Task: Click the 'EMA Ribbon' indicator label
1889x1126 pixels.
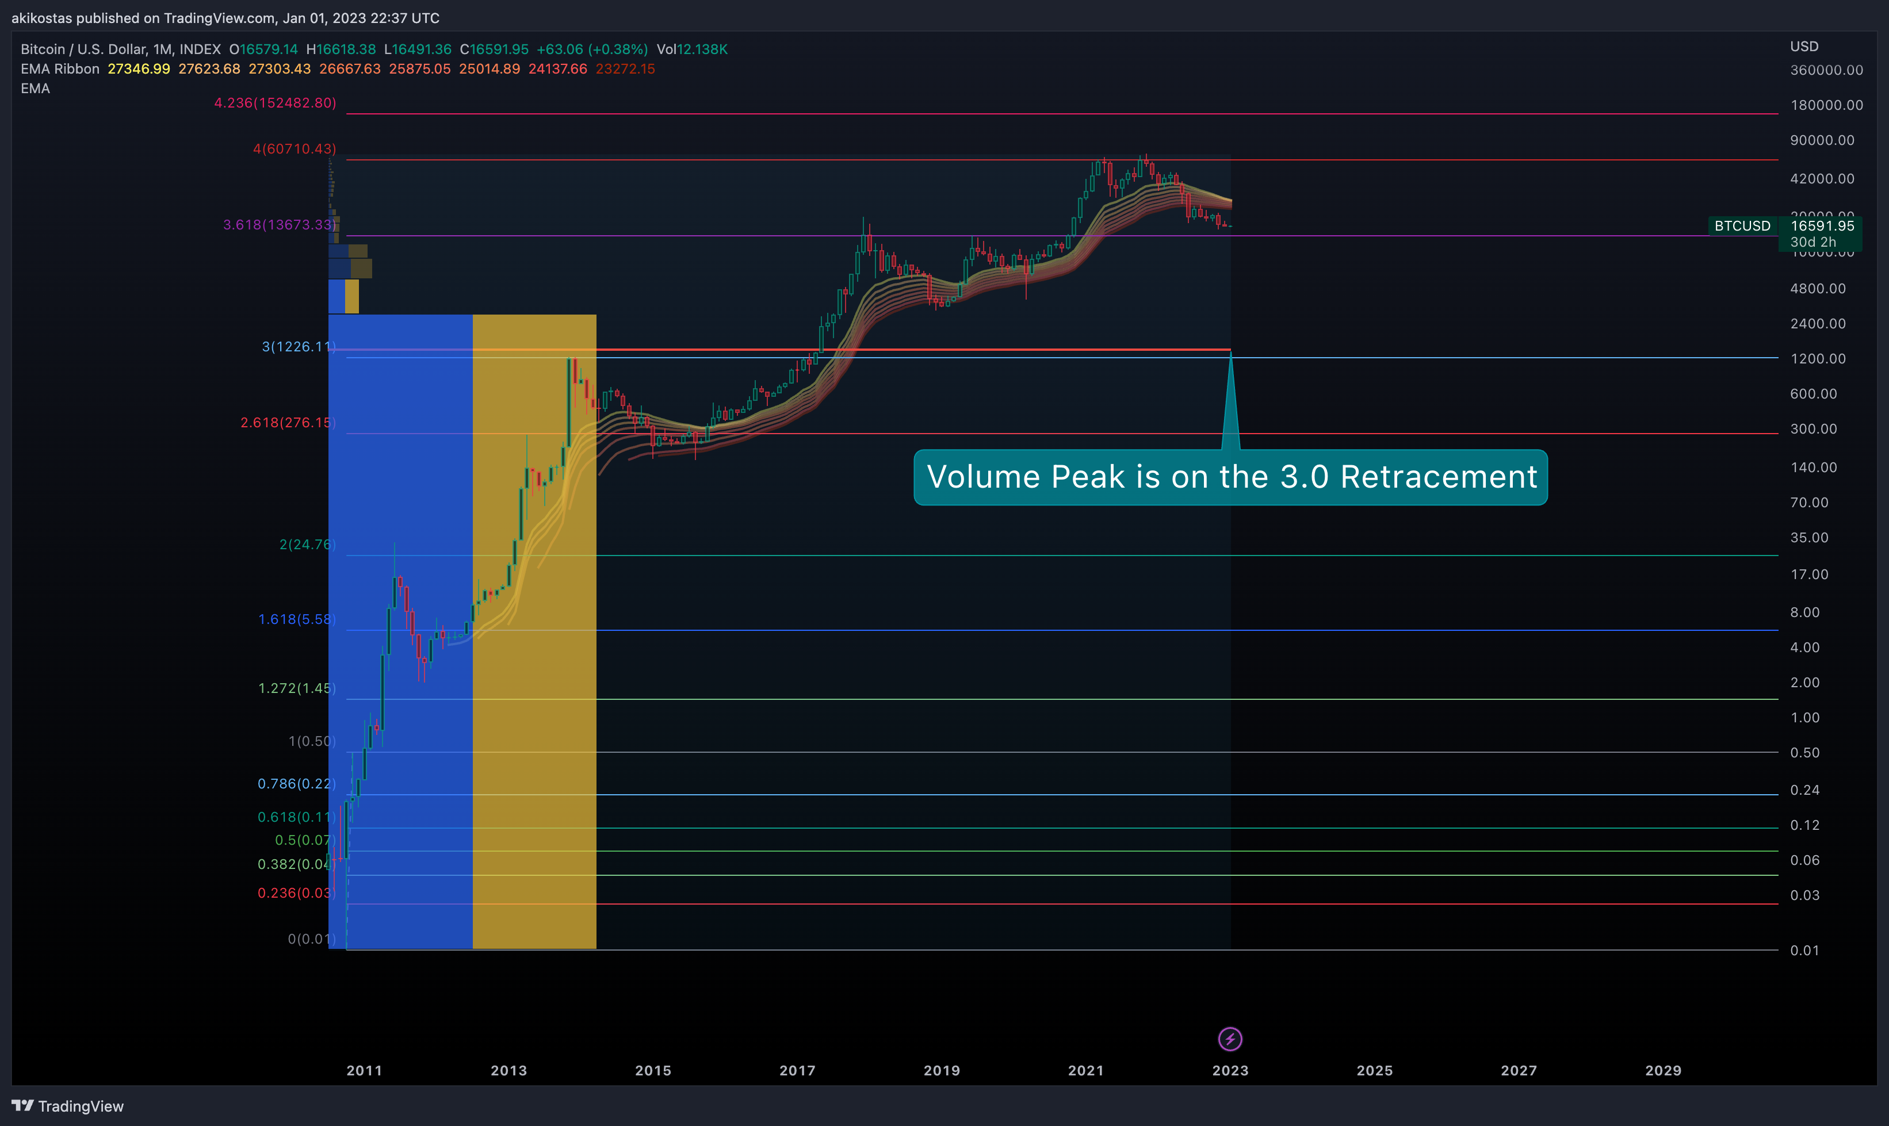Action: pos(60,69)
